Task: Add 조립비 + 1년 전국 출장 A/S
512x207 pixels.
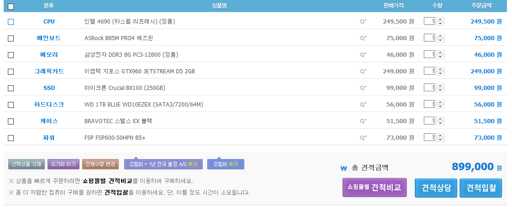Action: click(163, 164)
